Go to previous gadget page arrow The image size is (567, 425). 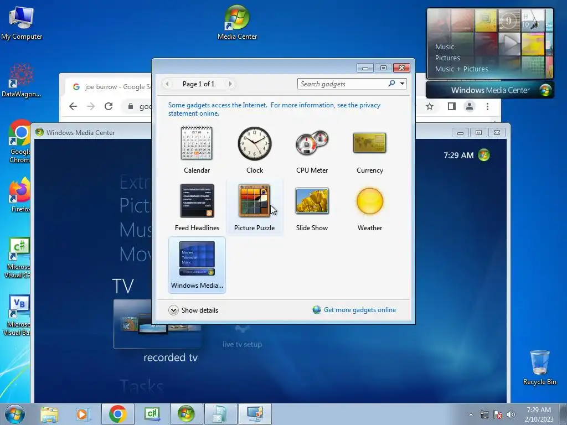167,84
